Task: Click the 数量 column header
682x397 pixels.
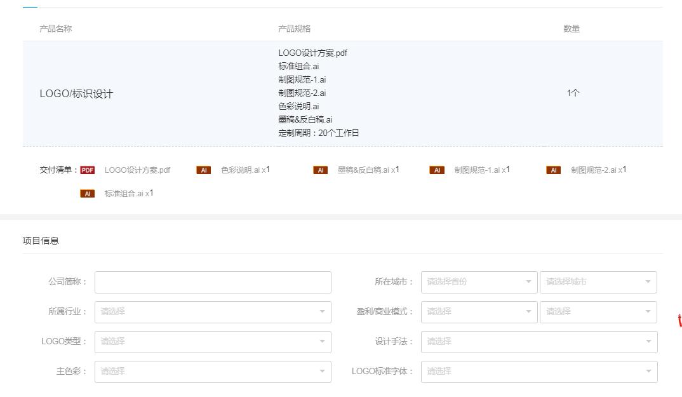Action: [572, 29]
